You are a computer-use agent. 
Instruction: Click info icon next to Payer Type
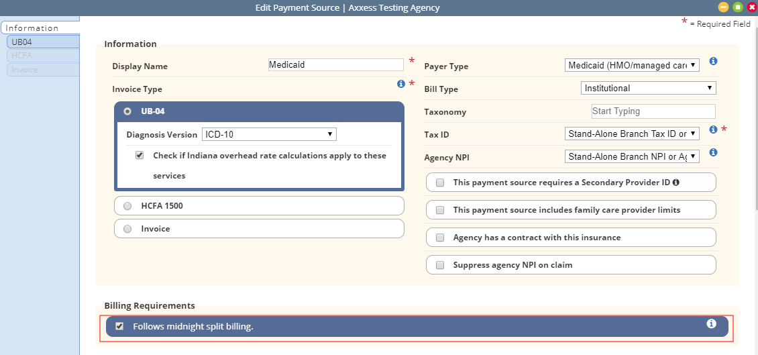click(x=713, y=61)
